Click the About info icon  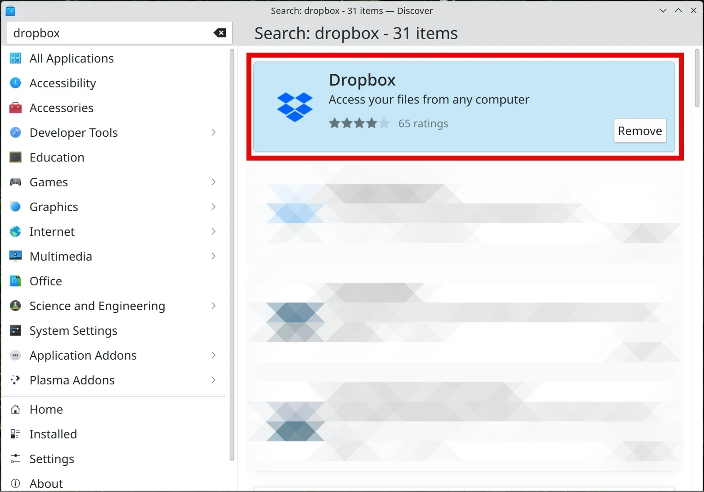15,483
